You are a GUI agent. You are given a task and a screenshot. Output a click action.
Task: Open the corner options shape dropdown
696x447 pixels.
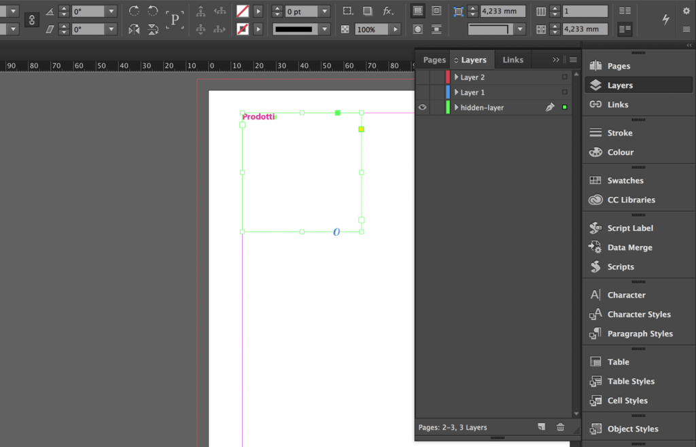[x=520, y=29]
